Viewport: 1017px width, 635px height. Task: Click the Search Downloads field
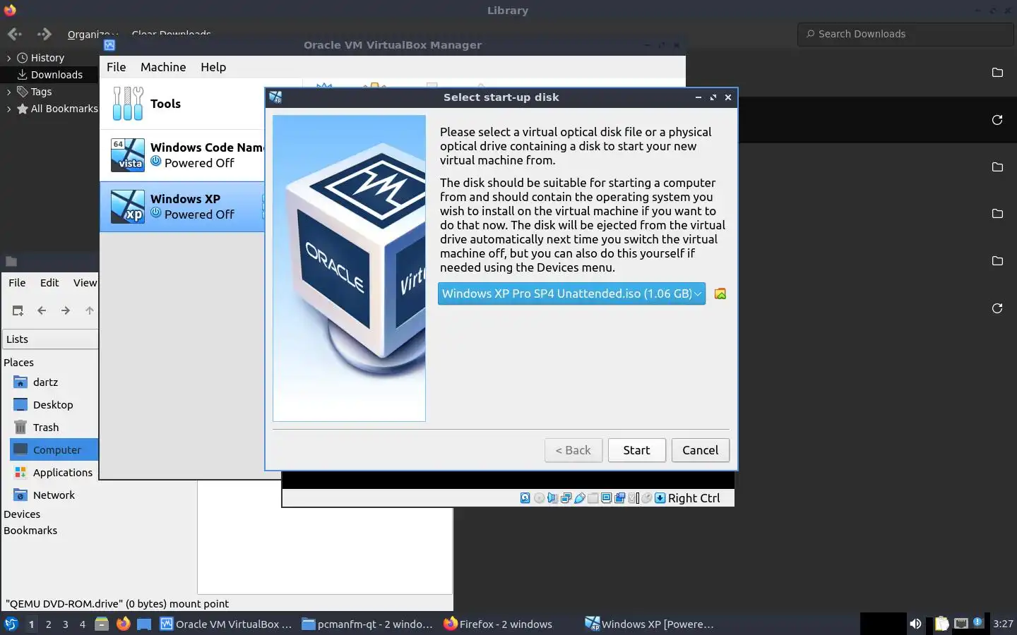pyautogui.click(x=906, y=34)
